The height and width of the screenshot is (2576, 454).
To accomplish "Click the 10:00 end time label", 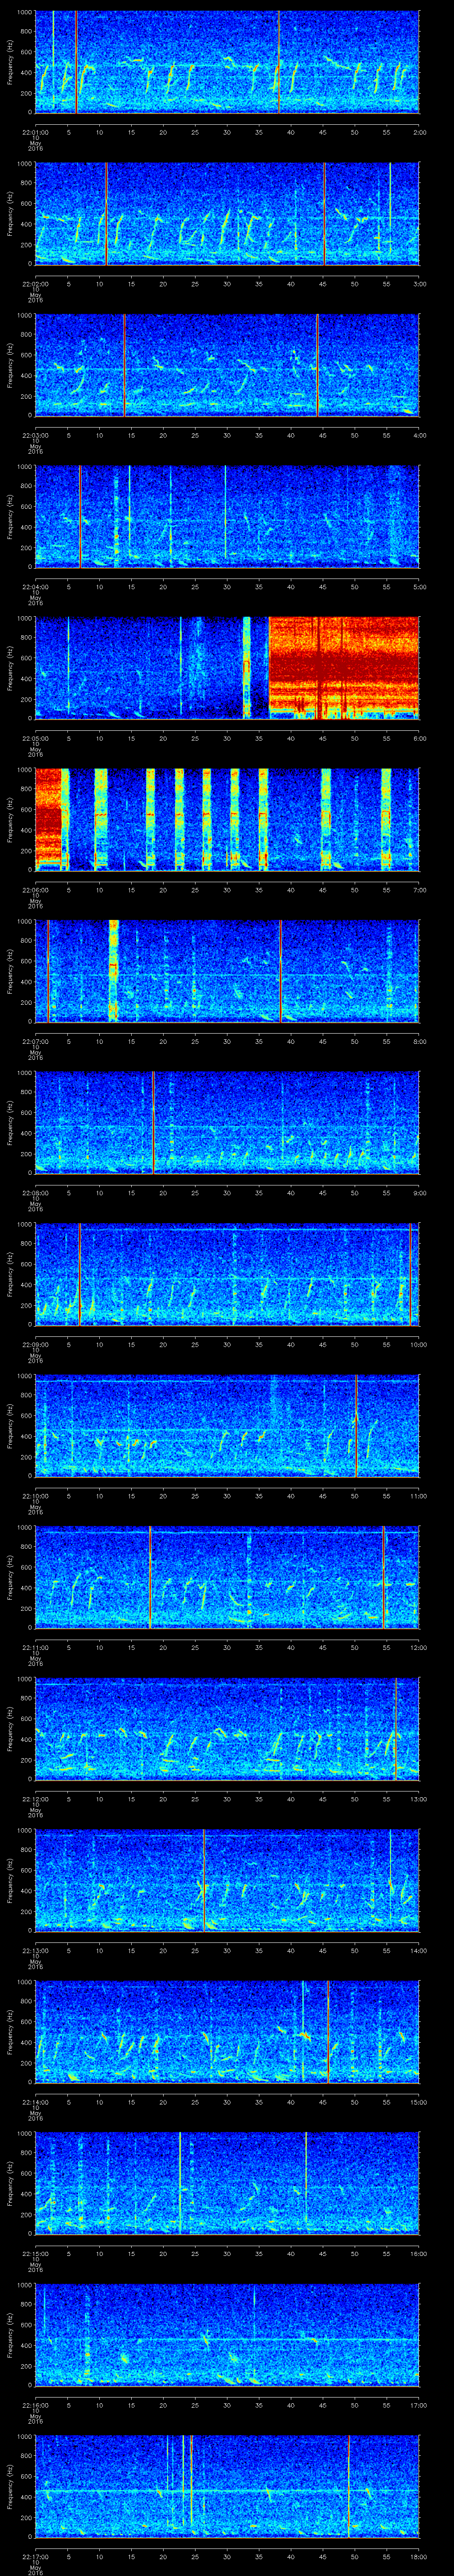I will point(418,1344).
